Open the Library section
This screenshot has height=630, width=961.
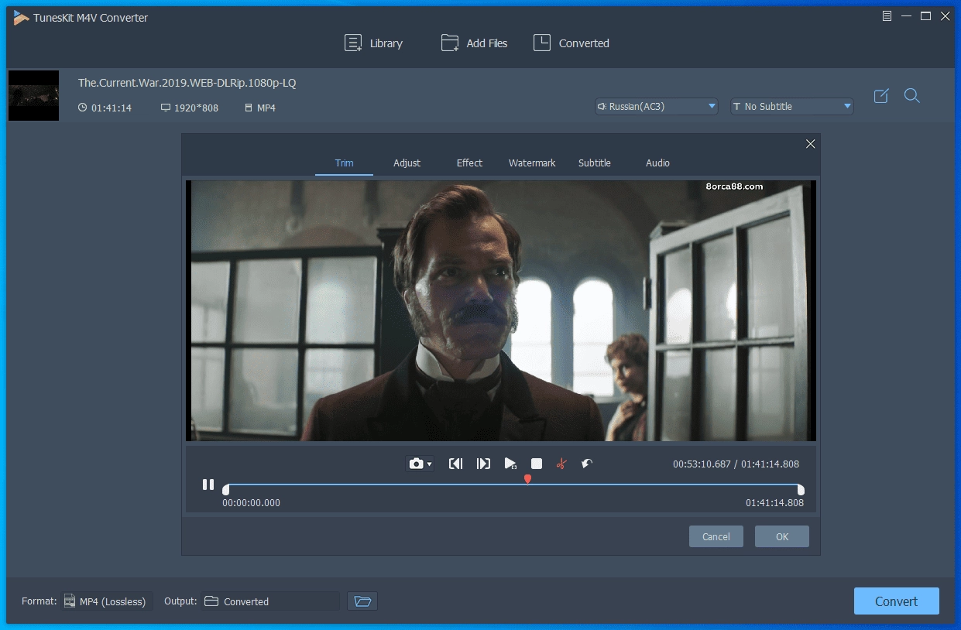(373, 43)
